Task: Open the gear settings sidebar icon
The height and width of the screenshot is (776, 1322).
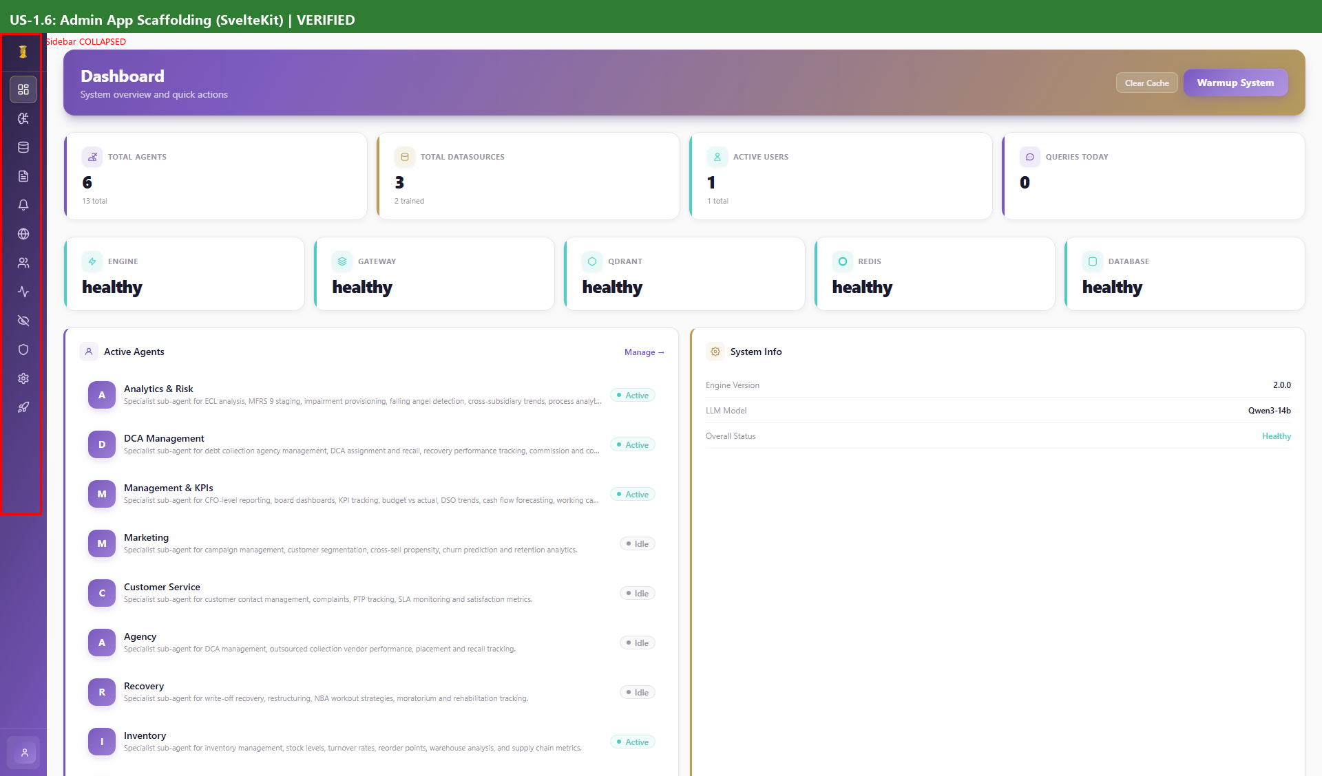Action: click(x=23, y=378)
